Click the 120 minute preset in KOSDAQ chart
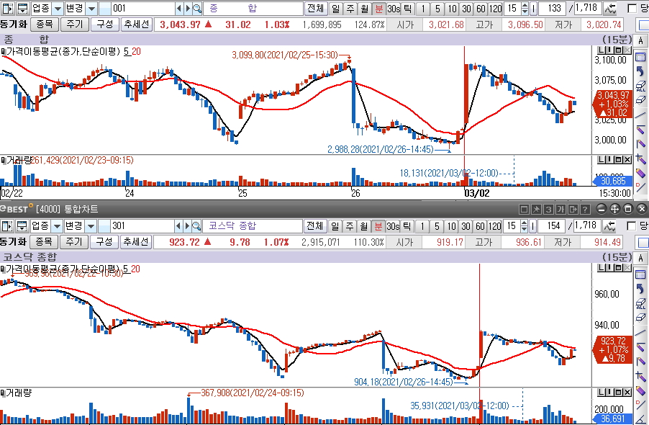 tap(494, 225)
